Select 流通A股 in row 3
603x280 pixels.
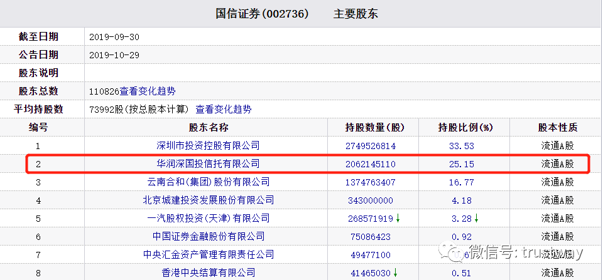coord(558,182)
